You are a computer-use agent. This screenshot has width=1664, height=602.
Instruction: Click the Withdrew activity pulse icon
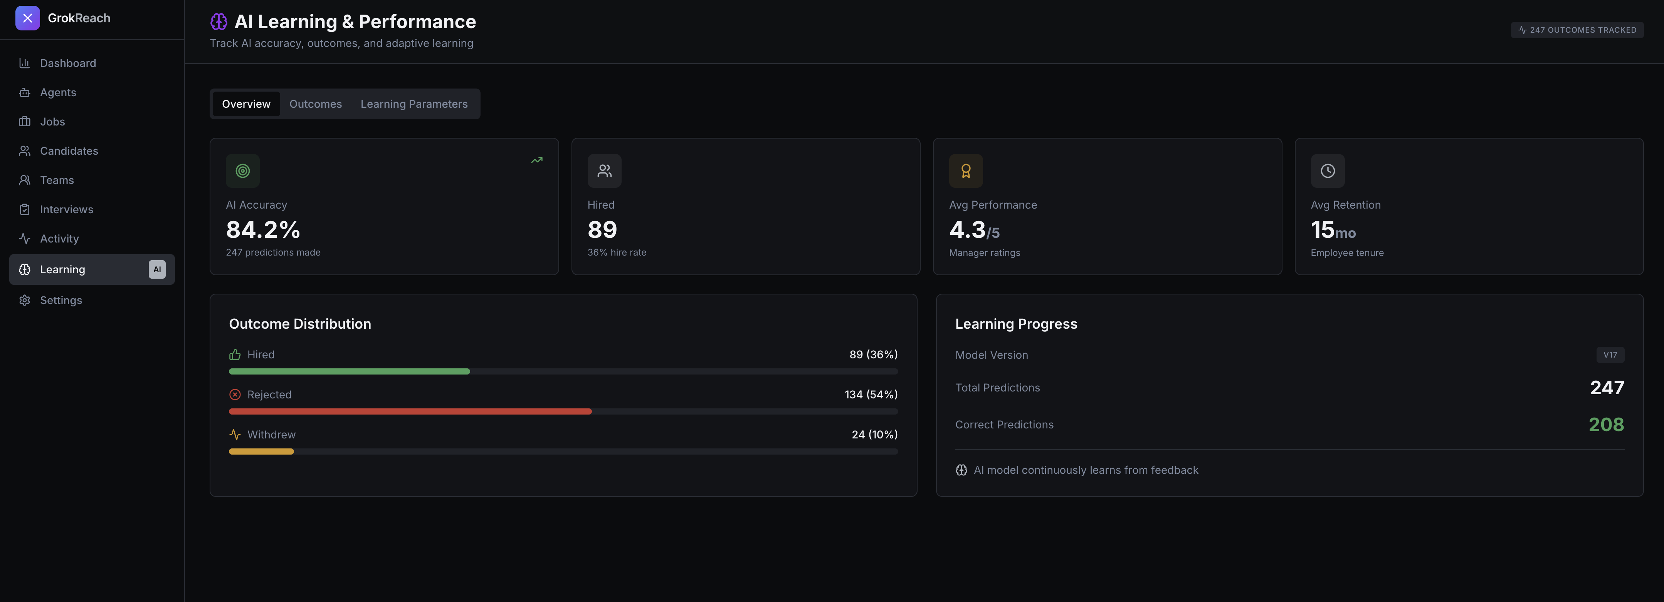click(234, 435)
